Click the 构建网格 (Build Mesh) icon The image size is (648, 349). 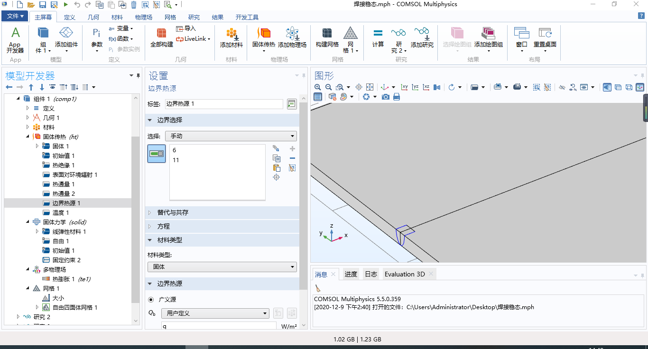pyautogui.click(x=327, y=38)
